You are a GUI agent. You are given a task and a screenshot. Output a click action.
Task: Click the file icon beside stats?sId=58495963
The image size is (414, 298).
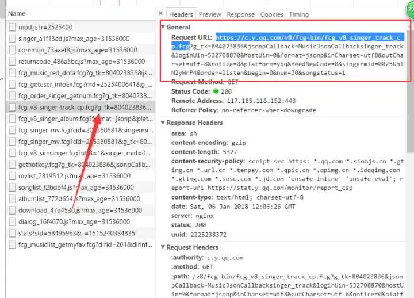point(12,233)
